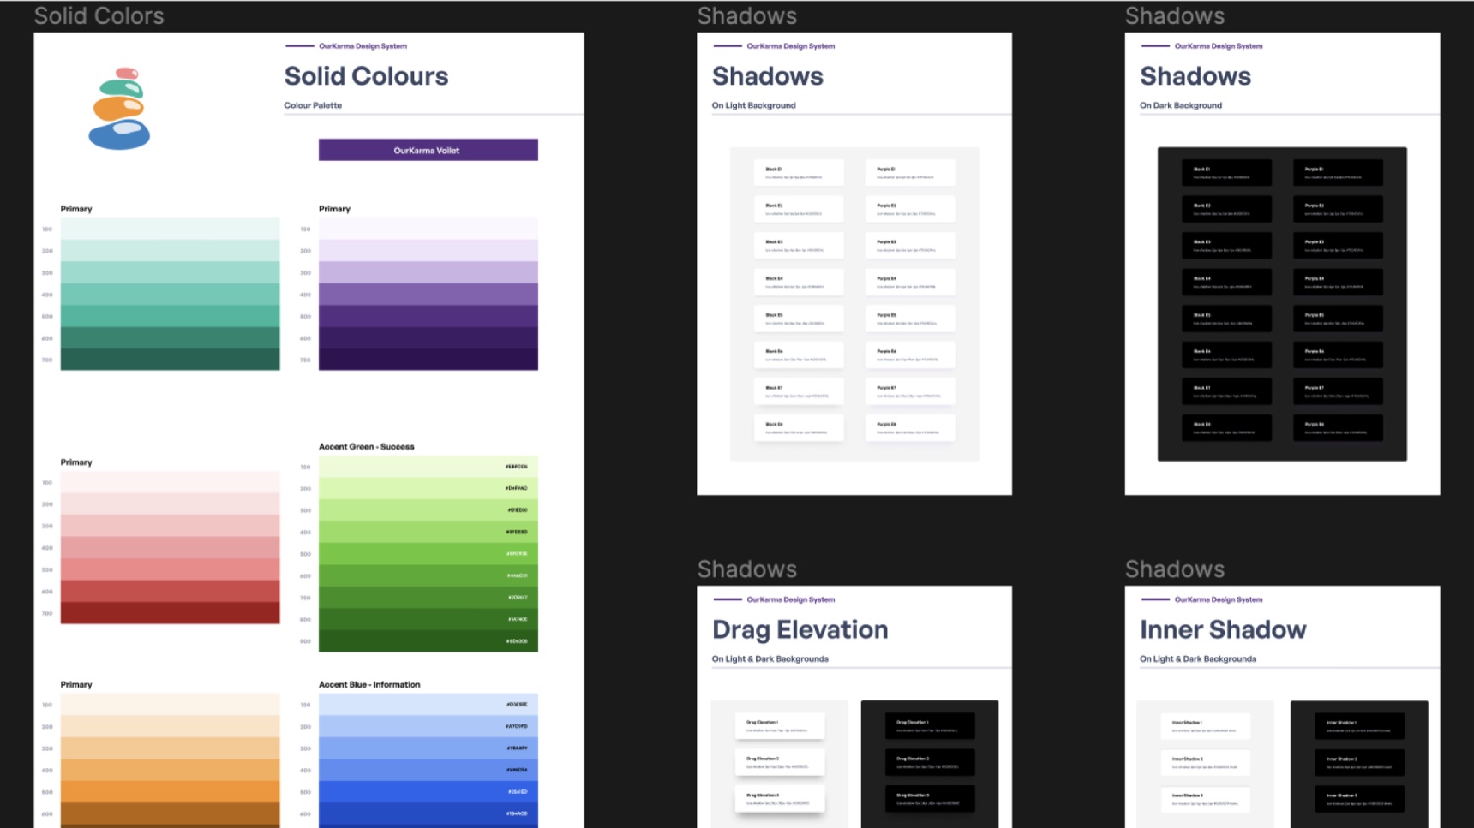Pick the red Primary 200 swatch
1474x828 pixels.
point(170,504)
